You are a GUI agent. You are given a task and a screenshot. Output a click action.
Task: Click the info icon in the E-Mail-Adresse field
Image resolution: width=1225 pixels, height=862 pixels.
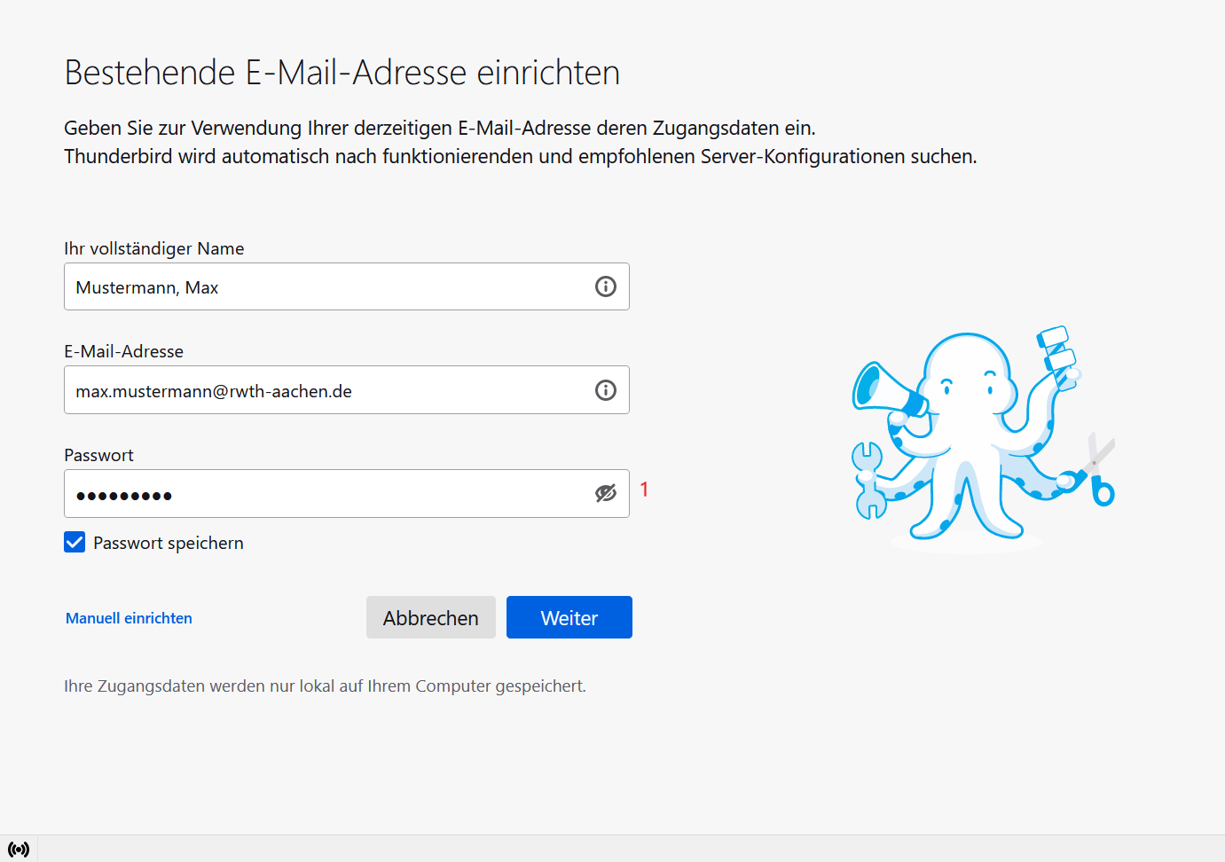coord(605,390)
